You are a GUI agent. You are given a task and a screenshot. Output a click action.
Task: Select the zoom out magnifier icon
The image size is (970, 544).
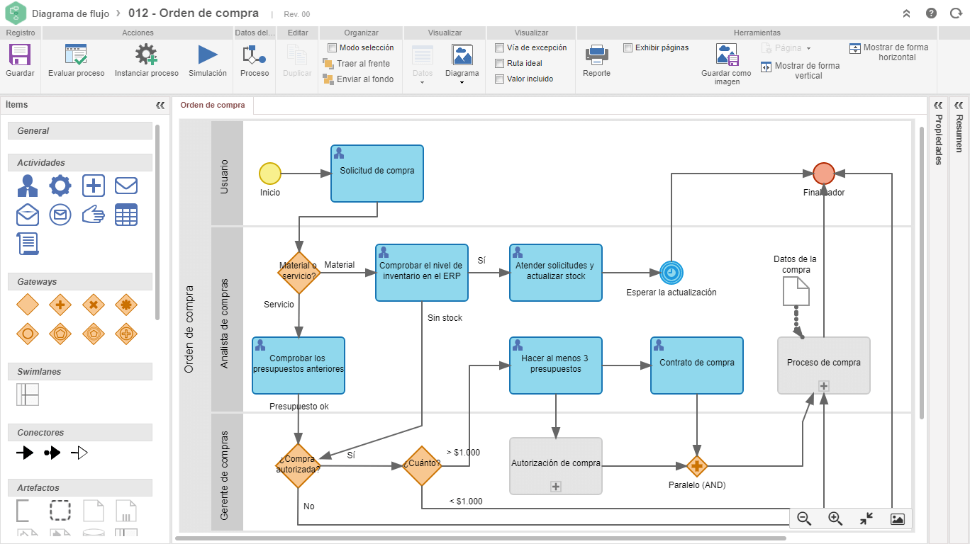804,518
